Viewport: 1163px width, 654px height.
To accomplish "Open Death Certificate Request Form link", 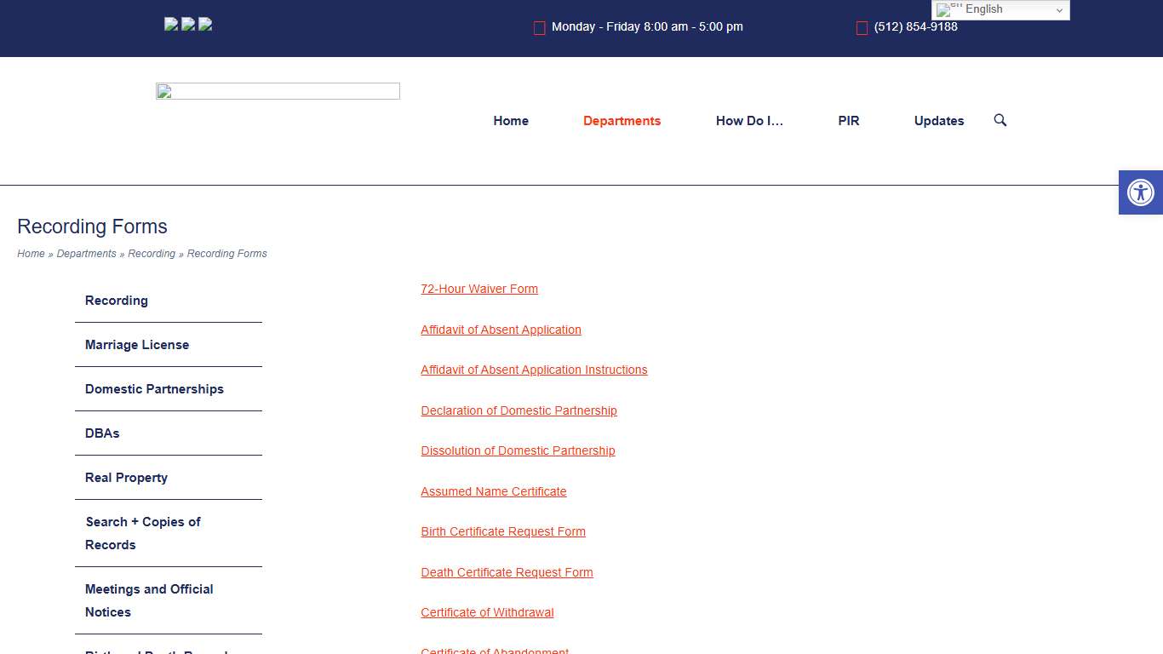I will point(507,572).
